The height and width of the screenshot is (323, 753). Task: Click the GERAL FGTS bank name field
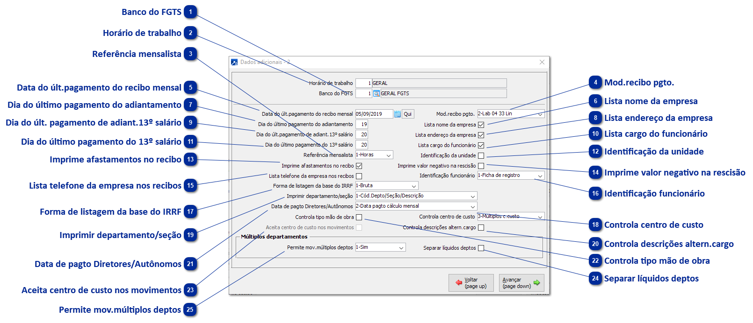click(x=443, y=93)
